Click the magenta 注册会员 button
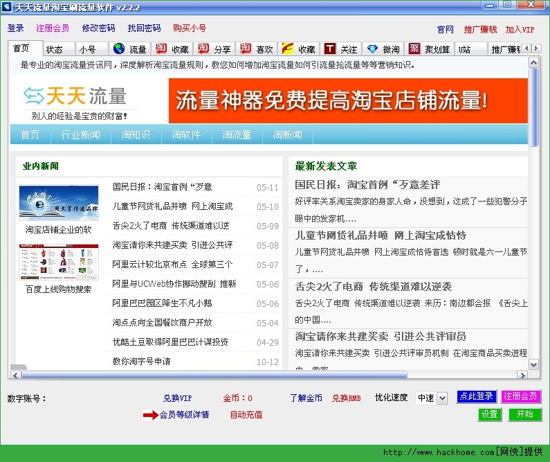 coord(520,396)
